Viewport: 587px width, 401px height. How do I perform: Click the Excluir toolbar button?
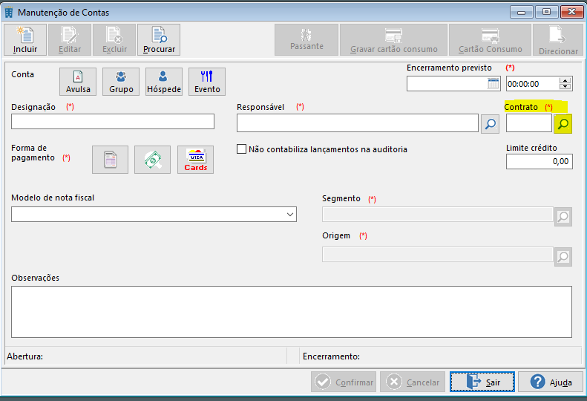pyautogui.click(x=114, y=39)
